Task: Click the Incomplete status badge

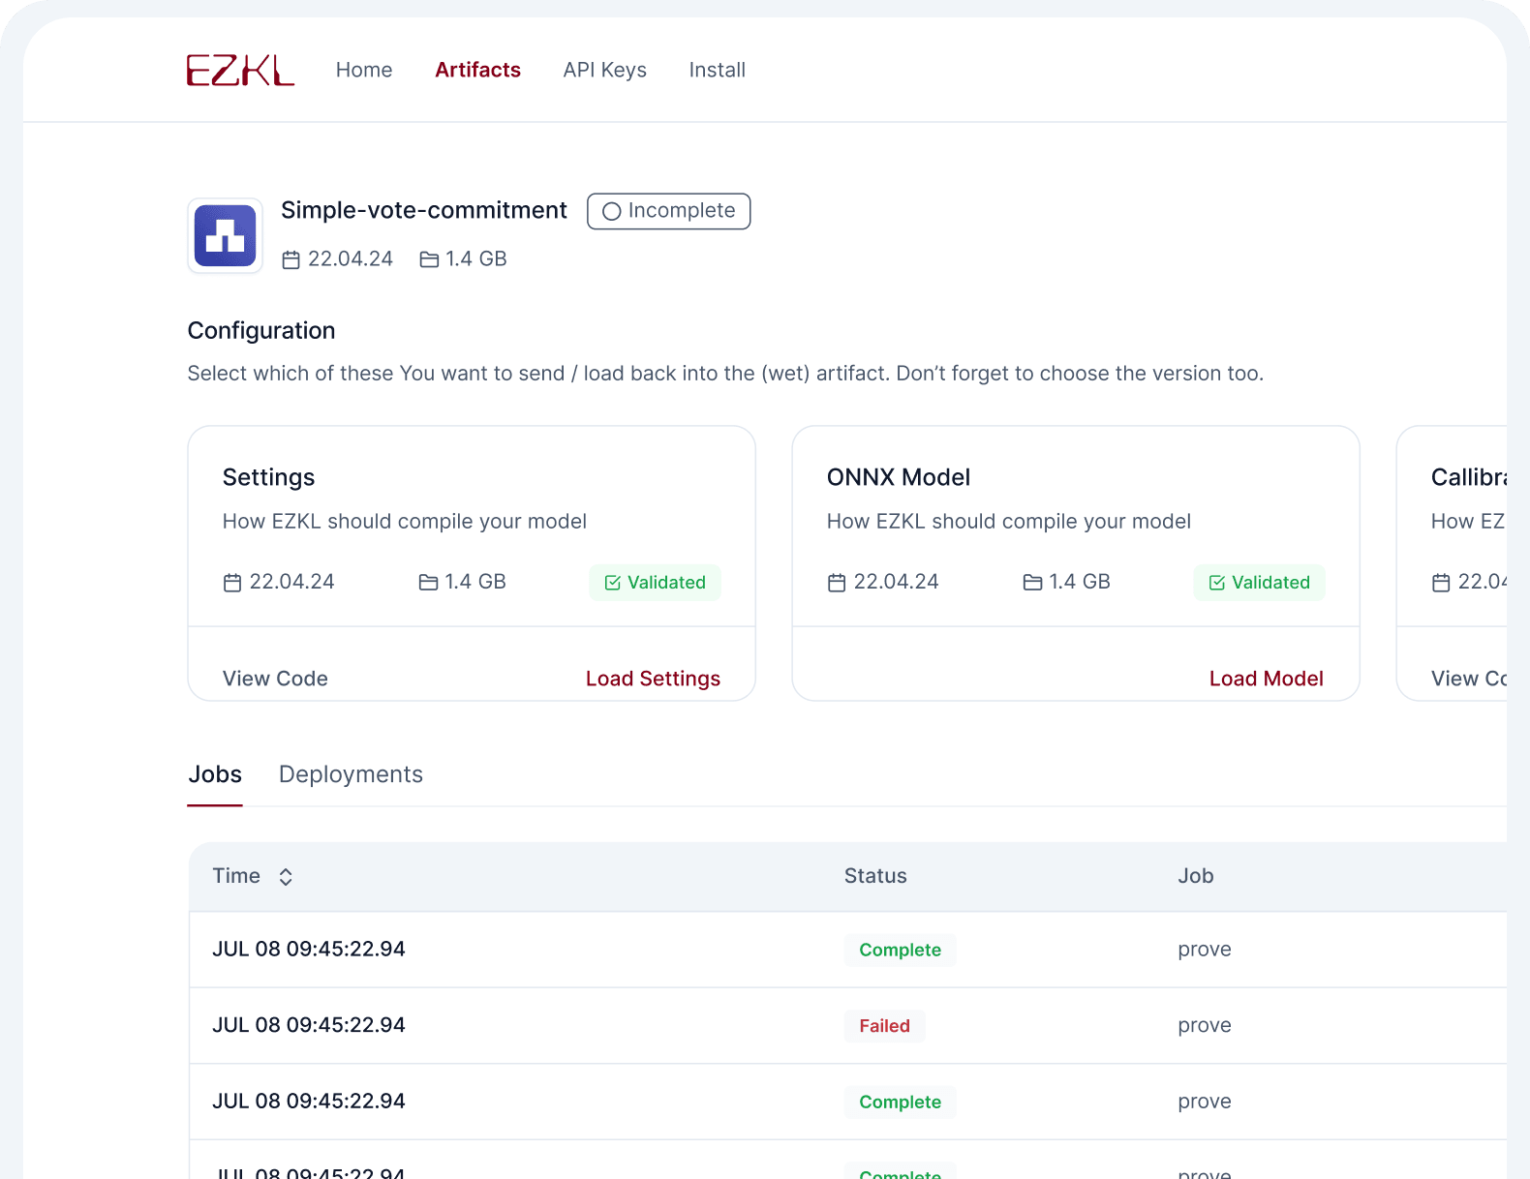Action: pos(668,211)
